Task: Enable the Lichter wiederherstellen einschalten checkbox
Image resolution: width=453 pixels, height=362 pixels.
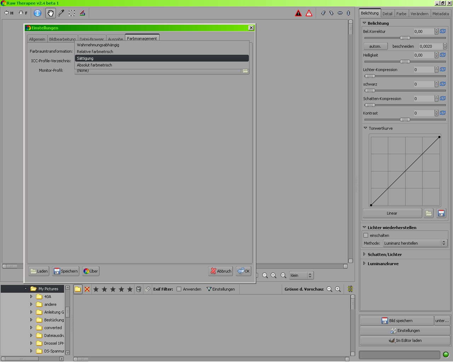Action: [366, 235]
